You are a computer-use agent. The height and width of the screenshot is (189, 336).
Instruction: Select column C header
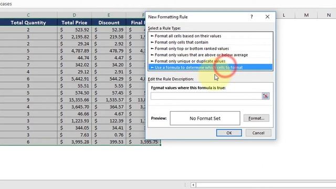click(28, 15)
